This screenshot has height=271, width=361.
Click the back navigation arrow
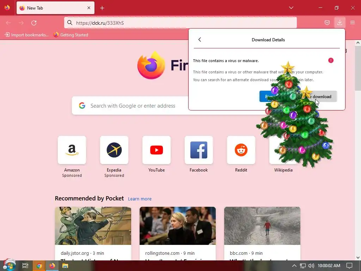[x=8, y=23]
